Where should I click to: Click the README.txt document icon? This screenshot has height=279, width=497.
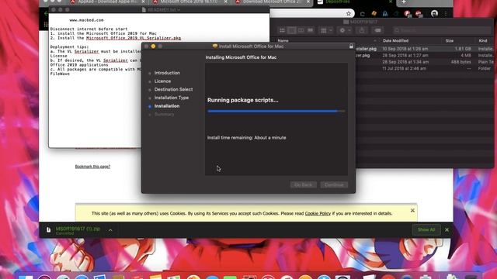pyautogui.click(x=144, y=10)
